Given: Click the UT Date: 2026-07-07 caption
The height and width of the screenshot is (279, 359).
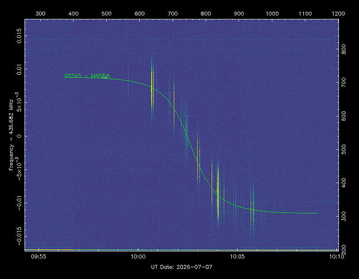Looking at the screenshot, I should [x=182, y=267].
